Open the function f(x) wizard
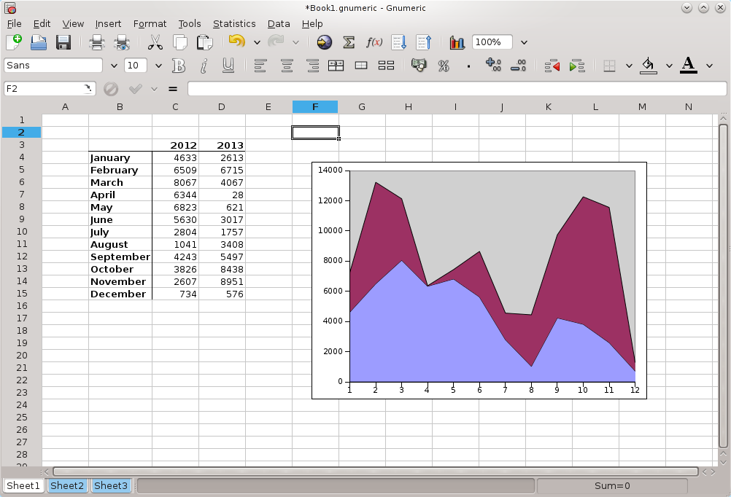Image resolution: width=731 pixels, height=497 pixels. click(x=374, y=42)
